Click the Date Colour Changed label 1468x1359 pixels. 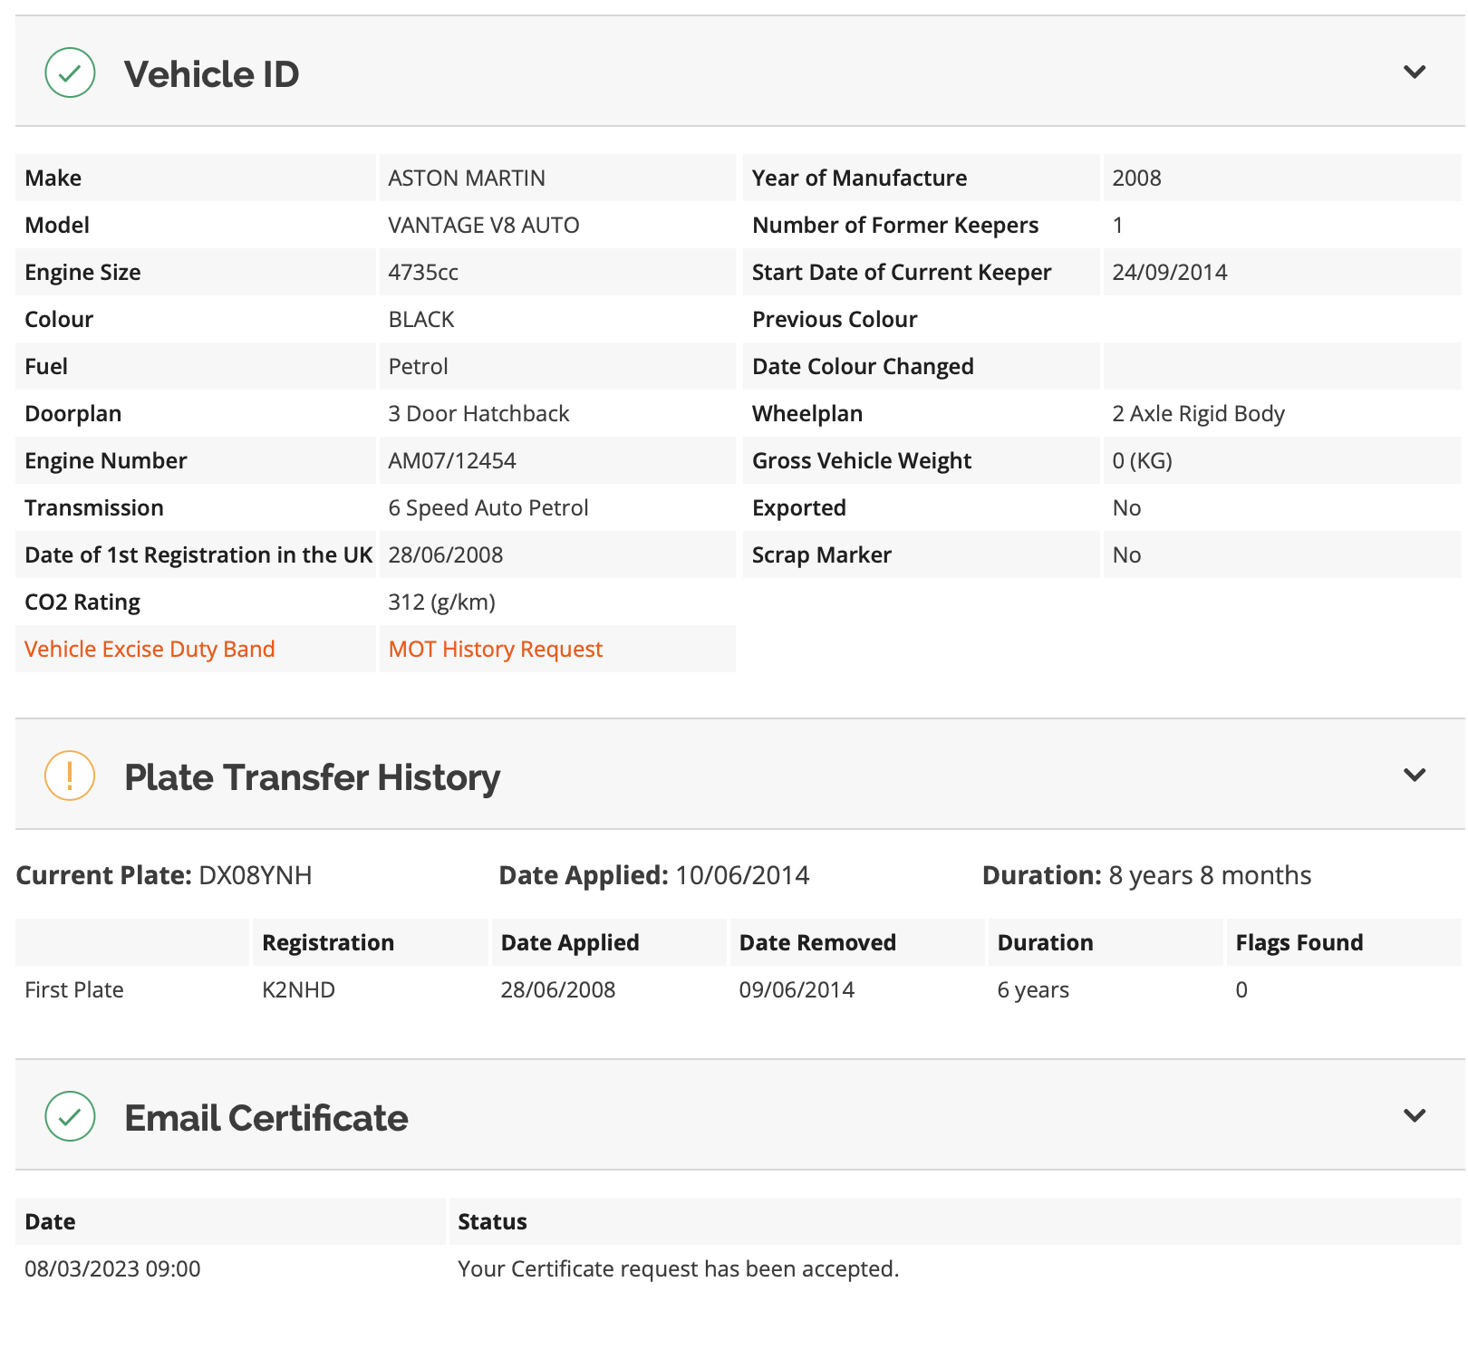pos(863,366)
